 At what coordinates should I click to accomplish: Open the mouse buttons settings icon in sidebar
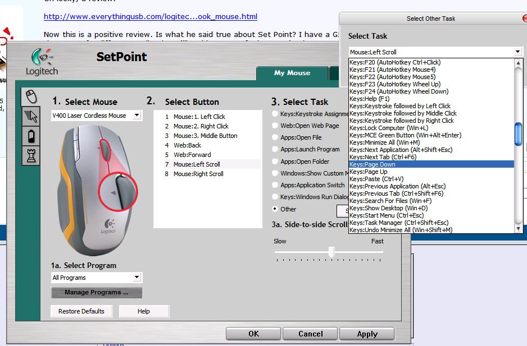coord(31,96)
